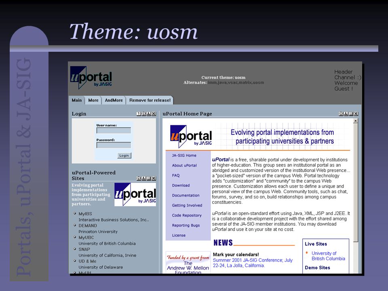Open the Login channel help icon
Screen dimensions: 388x291
pyautogui.click(x=139, y=114)
